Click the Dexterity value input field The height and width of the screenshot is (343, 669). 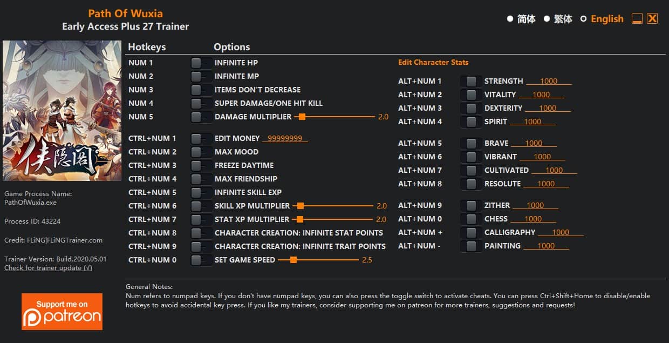tap(548, 108)
